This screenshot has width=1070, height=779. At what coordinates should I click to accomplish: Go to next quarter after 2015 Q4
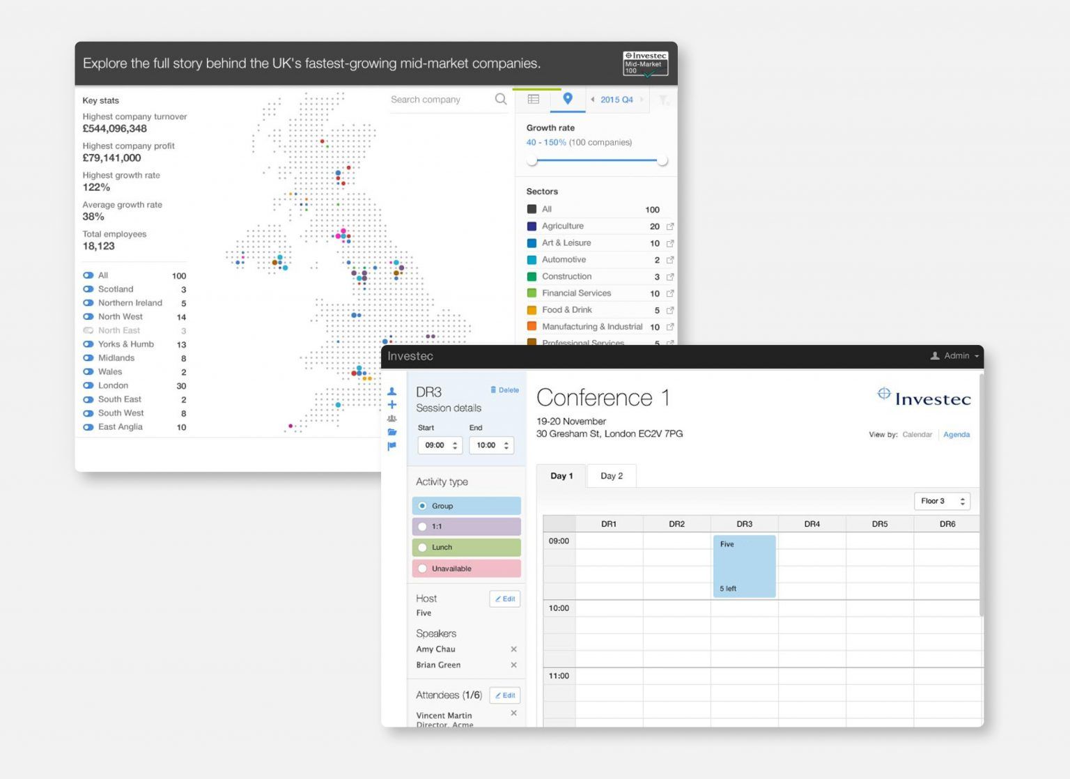(642, 100)
